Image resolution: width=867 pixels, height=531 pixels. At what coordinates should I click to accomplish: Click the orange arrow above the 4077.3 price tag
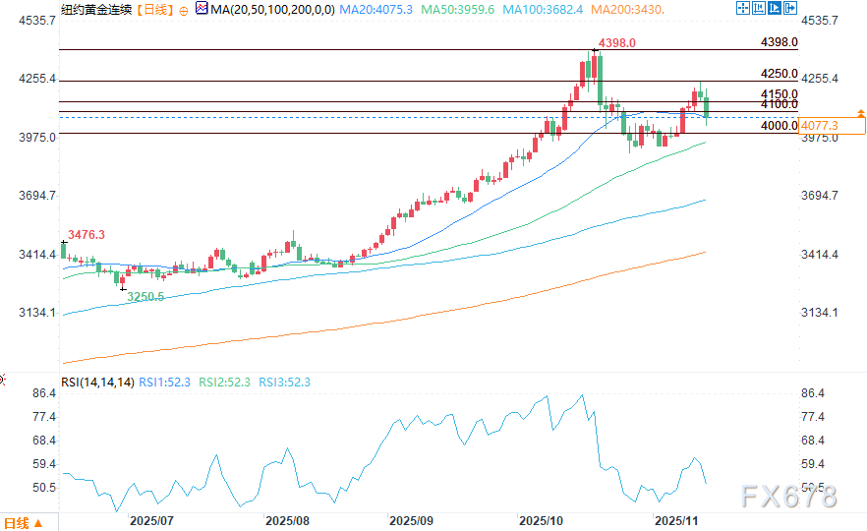[x=861, y=114]
